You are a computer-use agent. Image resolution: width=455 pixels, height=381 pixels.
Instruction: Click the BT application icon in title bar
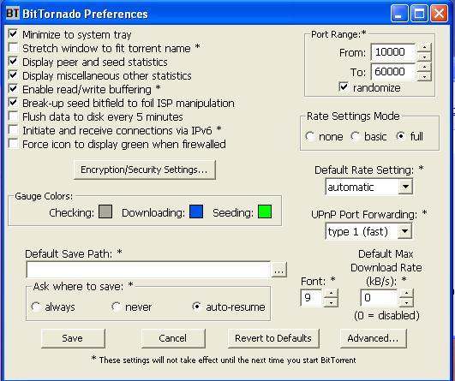[x=13, y=13]
